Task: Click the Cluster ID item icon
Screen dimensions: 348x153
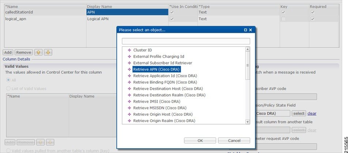Action: (x=130, y=50)
